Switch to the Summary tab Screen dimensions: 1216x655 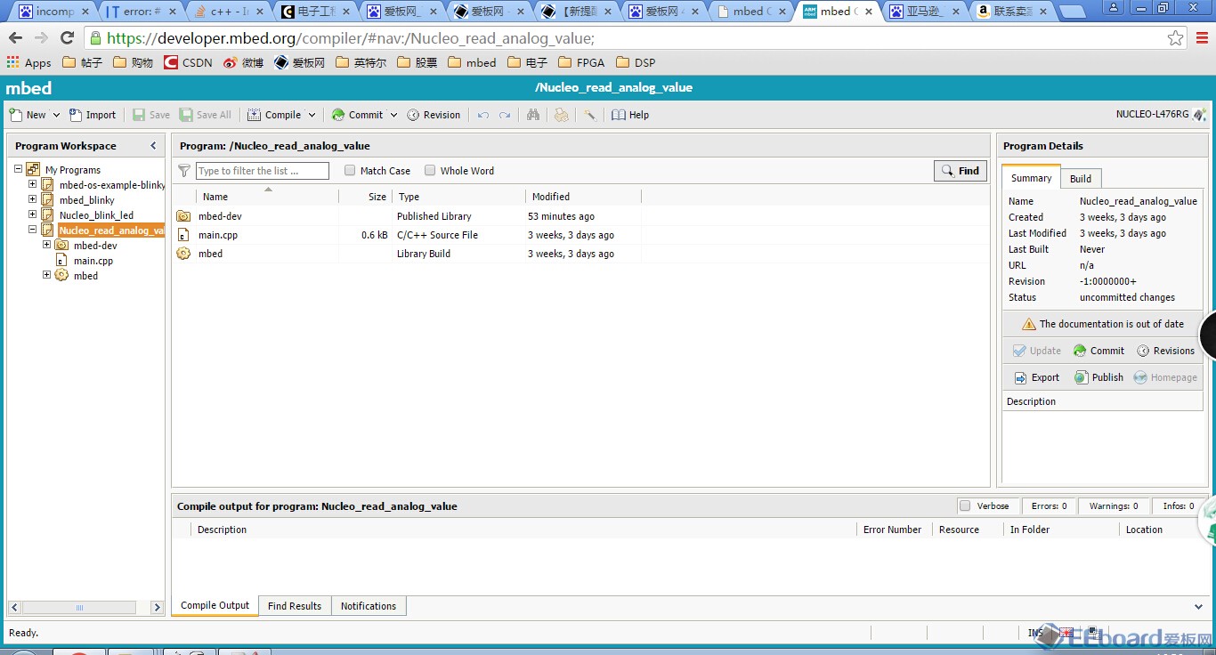click(1031, 178)
